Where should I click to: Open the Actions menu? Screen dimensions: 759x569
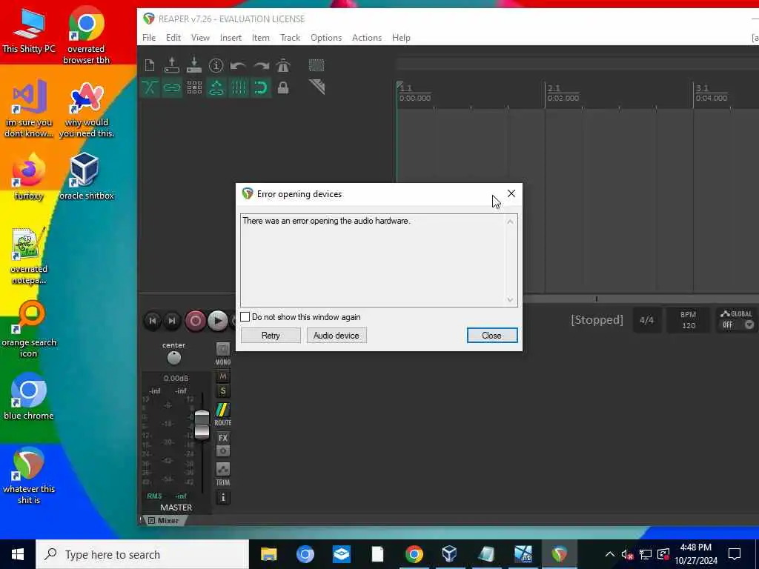[x=366, y=38]
